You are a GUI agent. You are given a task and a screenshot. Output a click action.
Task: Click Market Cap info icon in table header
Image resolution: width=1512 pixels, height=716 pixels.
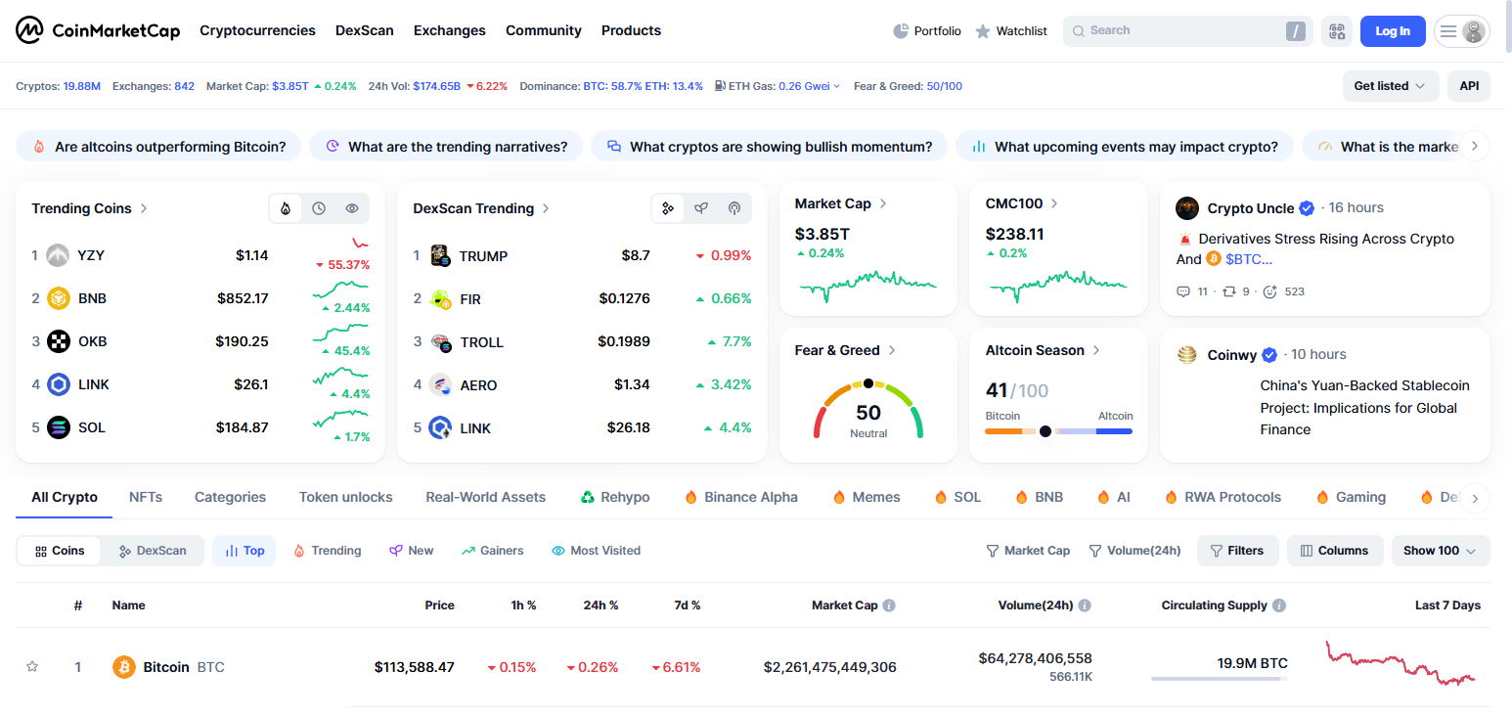pyautogui.click(x=889, y=605)
